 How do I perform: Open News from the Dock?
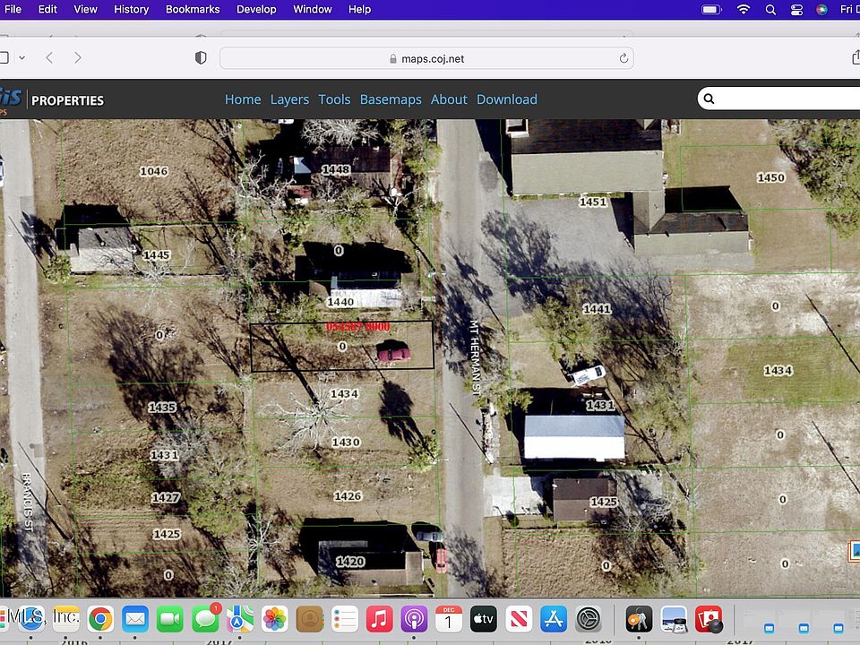(519, 620)
